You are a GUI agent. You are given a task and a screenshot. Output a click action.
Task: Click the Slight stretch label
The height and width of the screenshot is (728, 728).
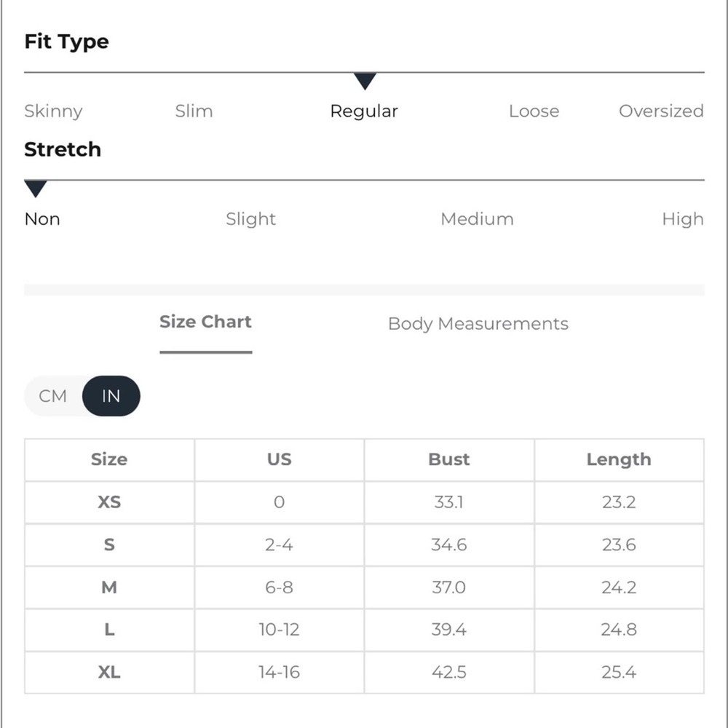(250, 219)
